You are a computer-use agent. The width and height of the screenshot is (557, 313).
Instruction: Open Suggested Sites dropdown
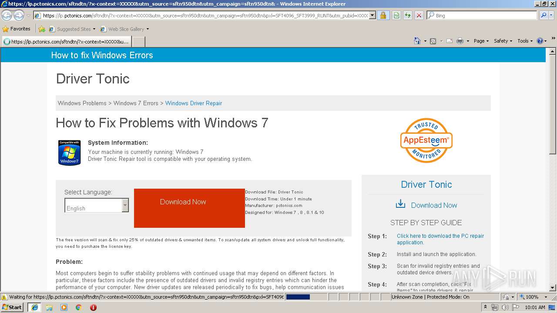pyautogui.click(x=72, y=29)
